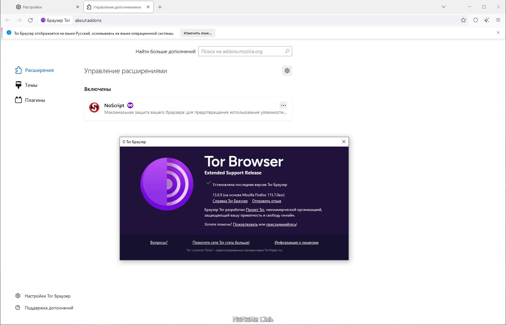Screen dimensions: 506x325
Task: Click the New Identity broom icon
Action: pyautogui.click(x=487, y=20)
